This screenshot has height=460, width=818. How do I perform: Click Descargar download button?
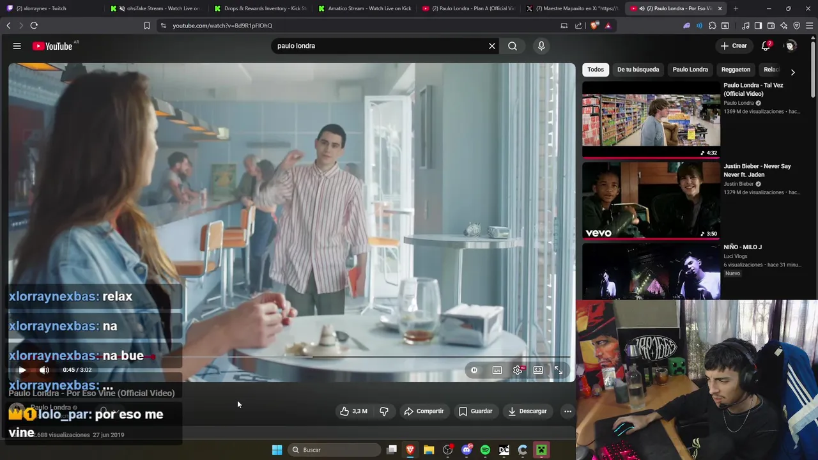pos(527,411)
